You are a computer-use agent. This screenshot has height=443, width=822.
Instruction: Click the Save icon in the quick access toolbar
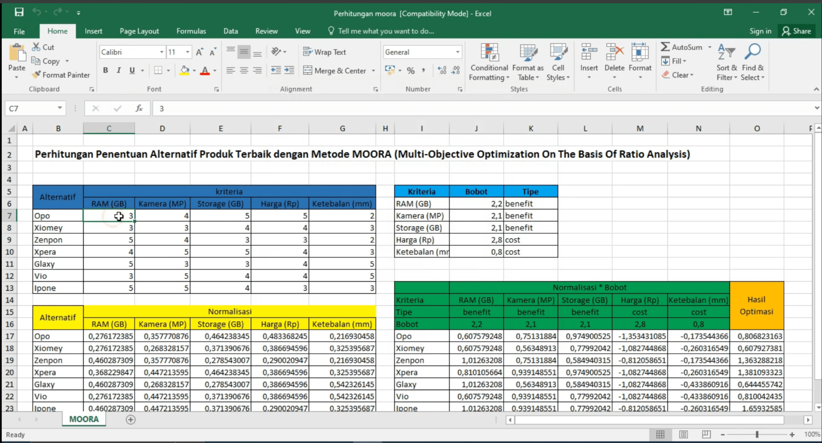pyautogui.click(x=19, y=12)
